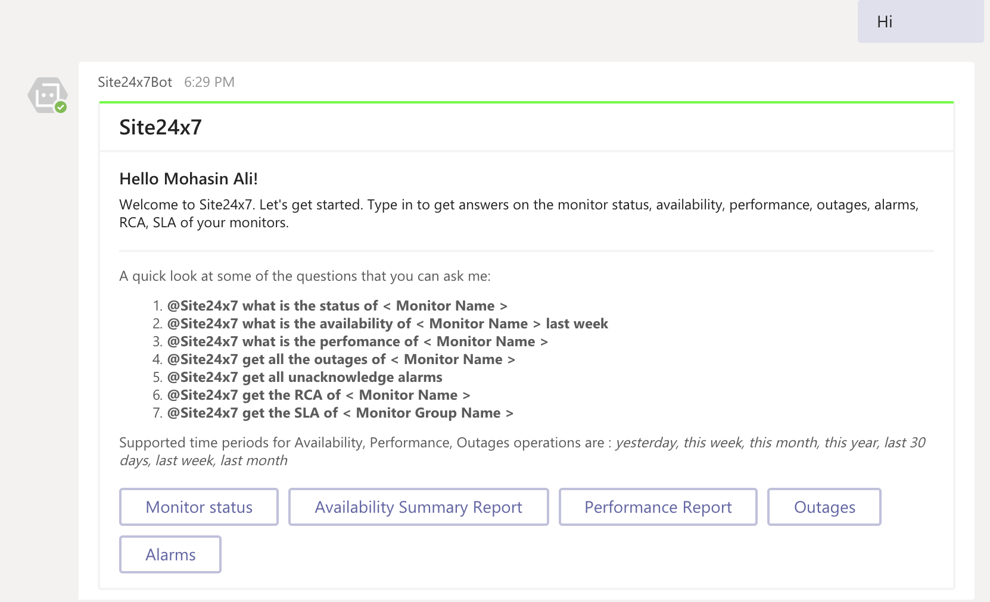Open the Availability Summary Report
The image size is (990, 602).
418,507
